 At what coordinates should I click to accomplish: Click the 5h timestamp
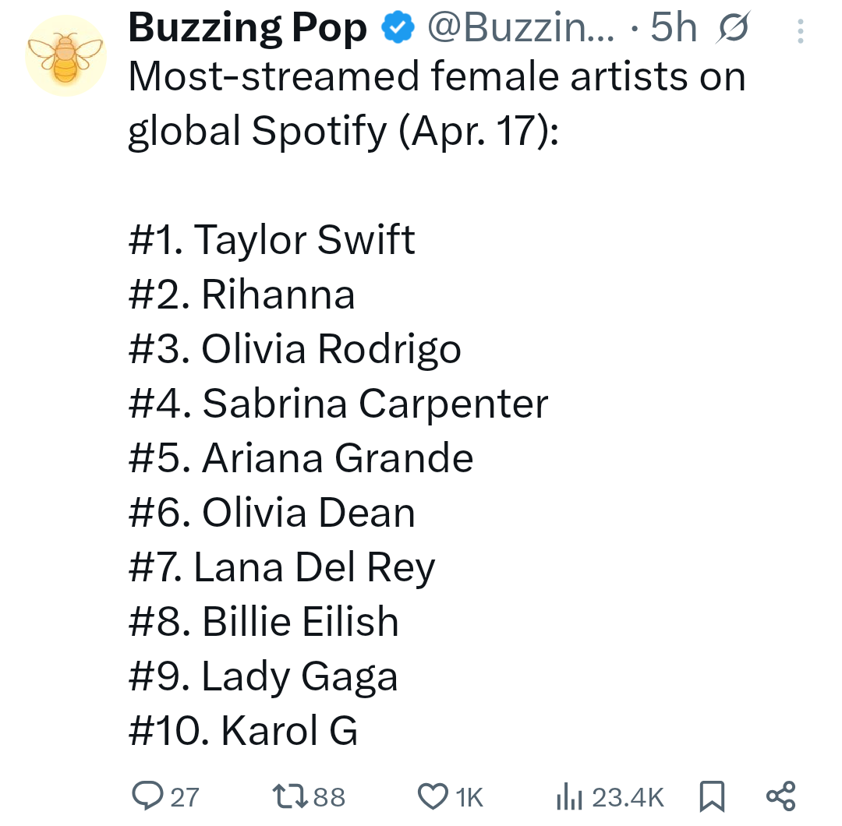[674, 28]
